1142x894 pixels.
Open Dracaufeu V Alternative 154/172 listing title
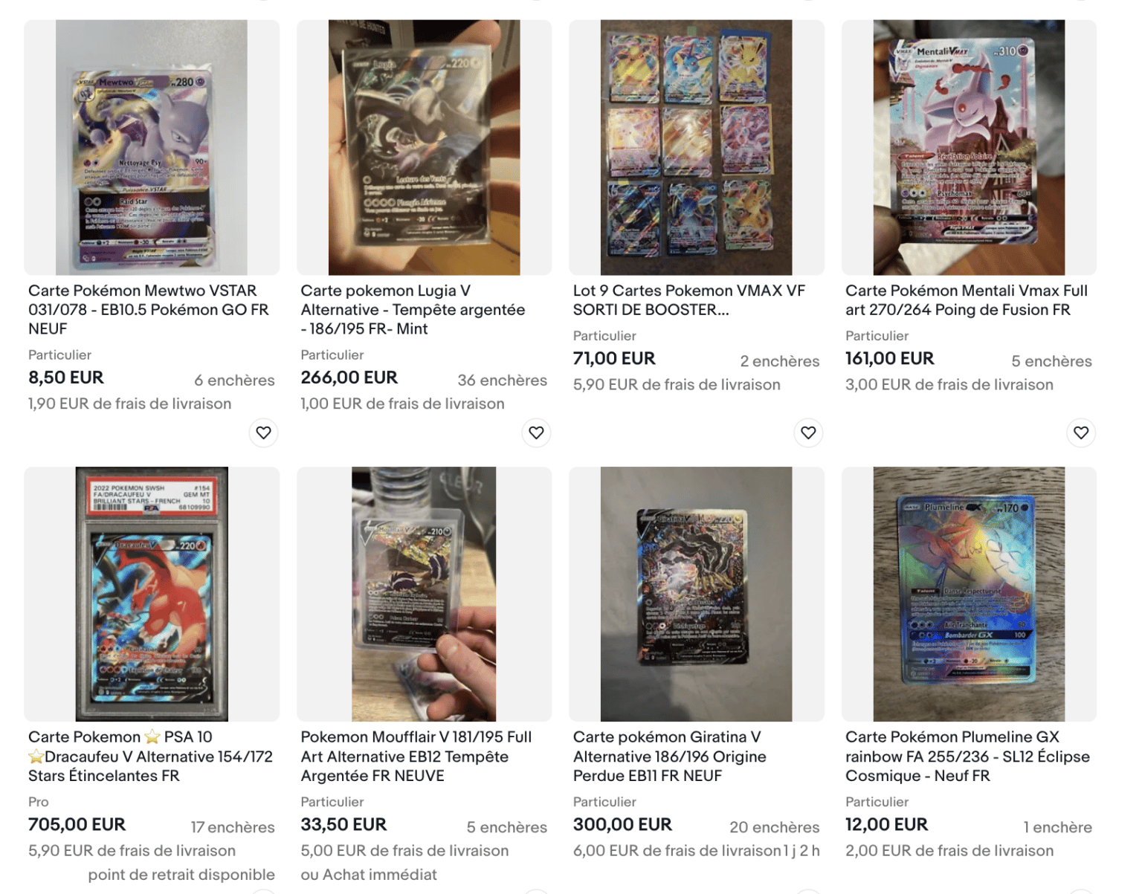coord(150,757)
